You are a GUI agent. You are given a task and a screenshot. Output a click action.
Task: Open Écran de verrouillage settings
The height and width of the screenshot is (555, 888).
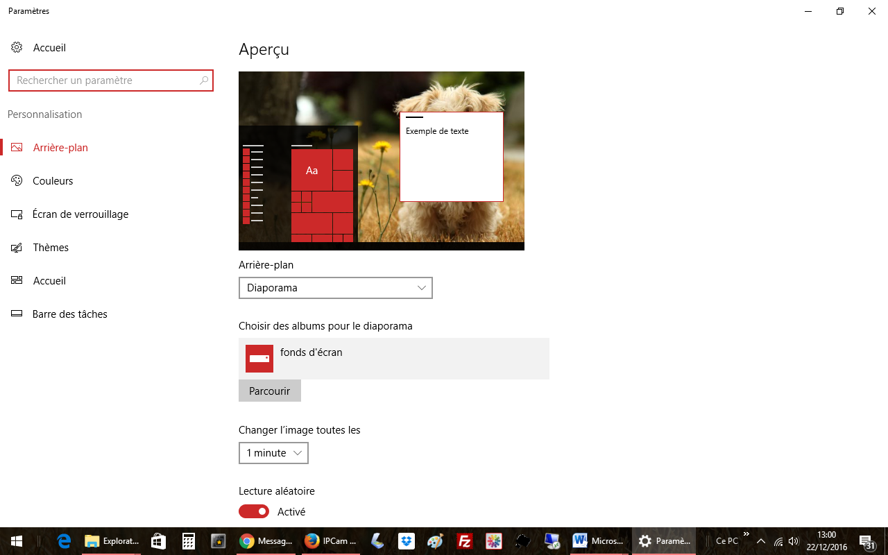coord(80,214)
